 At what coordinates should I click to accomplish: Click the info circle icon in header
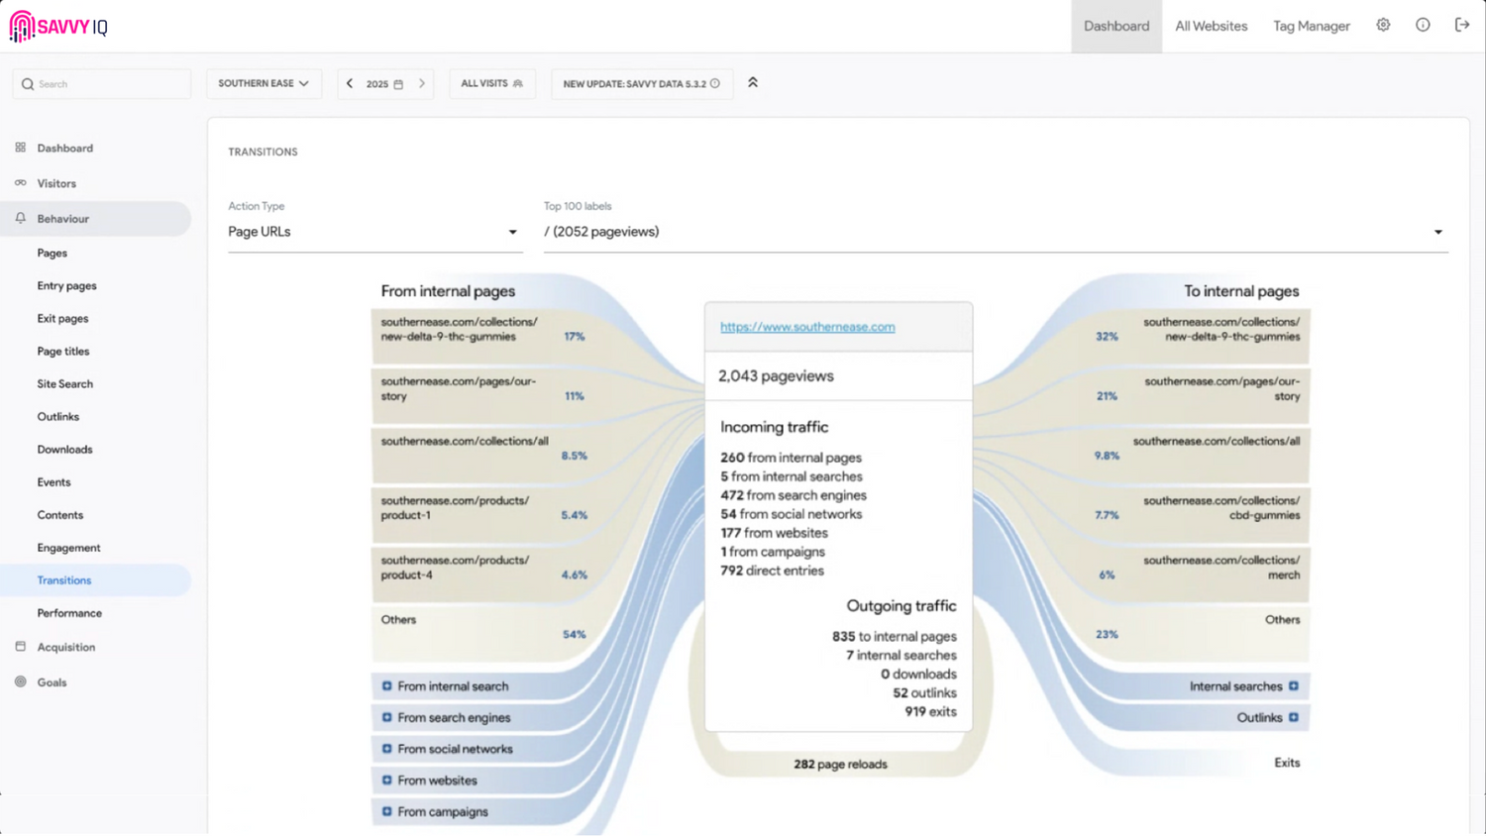1423,26
